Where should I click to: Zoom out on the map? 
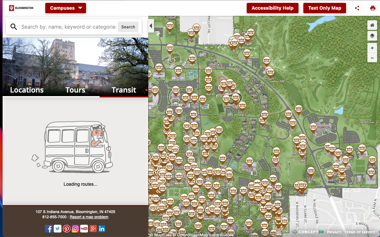tap(372, 58)
